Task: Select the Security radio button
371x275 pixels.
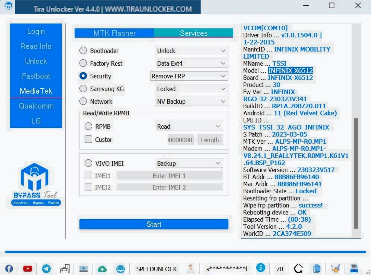Action: pos(83,76)
